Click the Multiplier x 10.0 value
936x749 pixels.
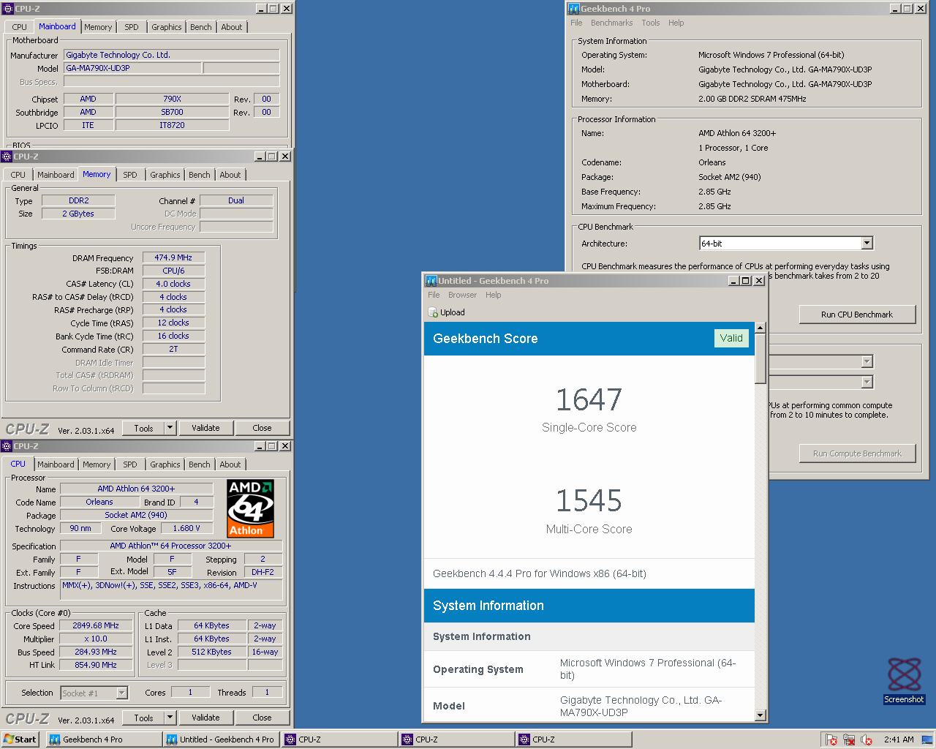tap(96, 639)
